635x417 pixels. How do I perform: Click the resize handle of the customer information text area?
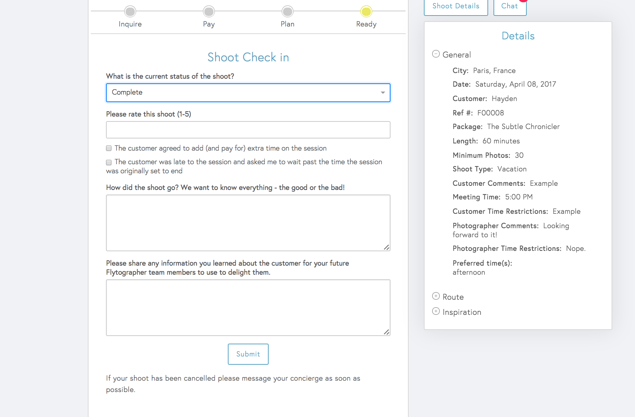click(x=386, y=332)
